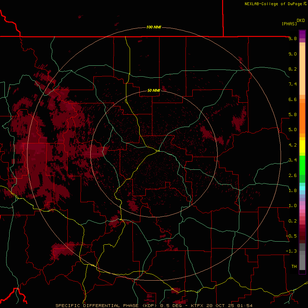This screenshot has width=308, height=308.
Task: Click the 20 OCT 25 date in caption
Action: tap(220, 306)
